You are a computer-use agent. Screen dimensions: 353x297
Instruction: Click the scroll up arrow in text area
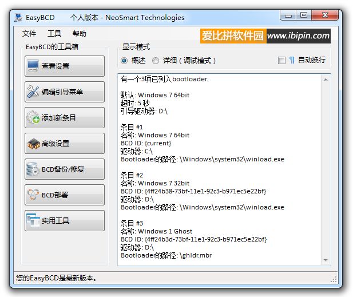point(326,80)
